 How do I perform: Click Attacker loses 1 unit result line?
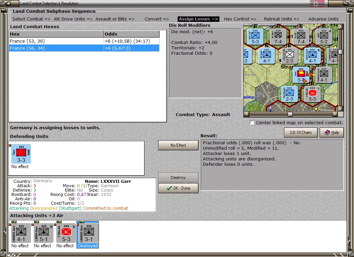coord(227,153)
